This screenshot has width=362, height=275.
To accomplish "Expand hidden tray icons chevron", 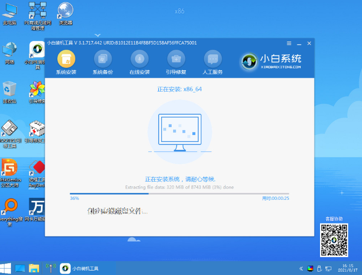I will click(x=301, y=269).
